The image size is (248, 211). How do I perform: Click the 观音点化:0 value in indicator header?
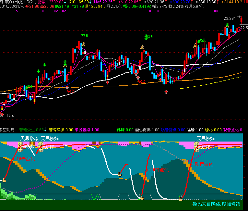pyautogui.click(x=233, y=130)
